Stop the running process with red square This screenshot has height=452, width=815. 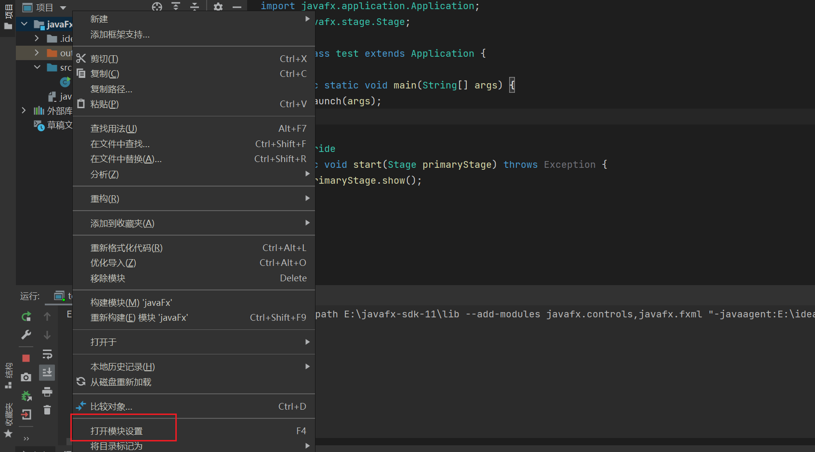tap(26, 358)
